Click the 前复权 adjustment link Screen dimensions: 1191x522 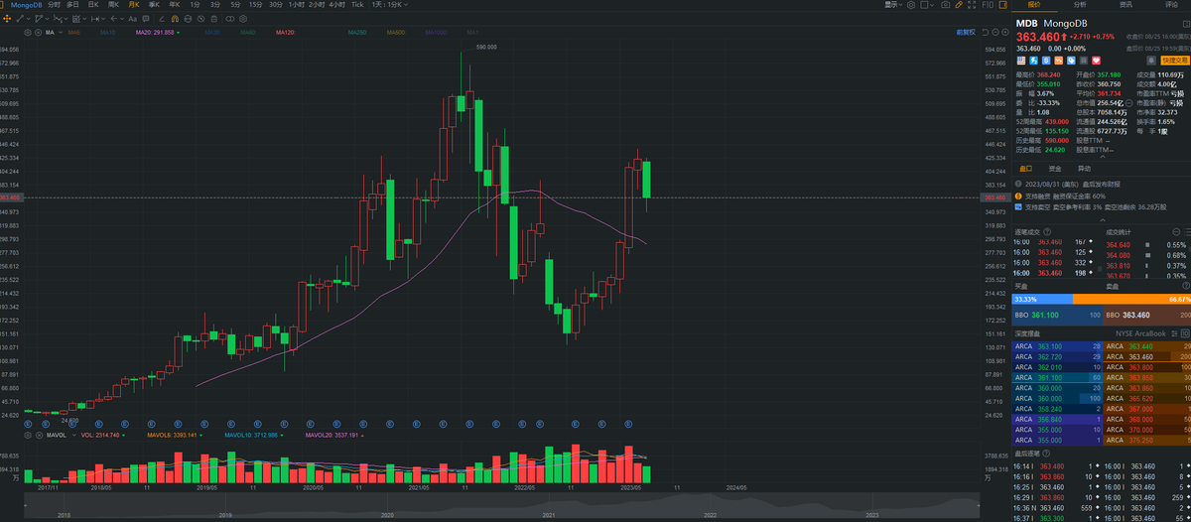[x=966, y=32]
